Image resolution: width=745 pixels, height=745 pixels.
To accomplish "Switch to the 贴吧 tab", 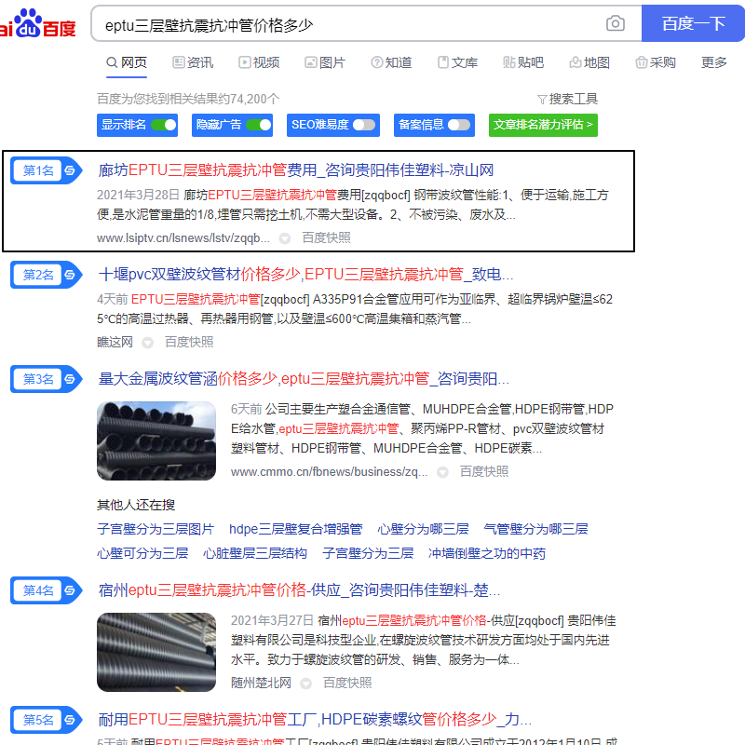I will (x=523, y=62).
